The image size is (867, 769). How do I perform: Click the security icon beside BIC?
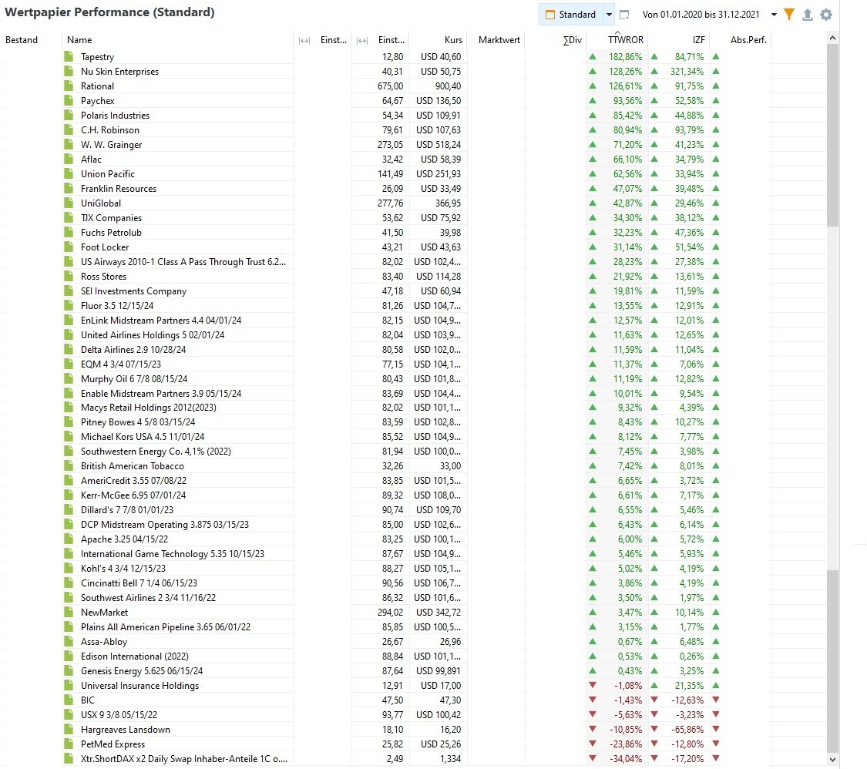coord(69,700)
